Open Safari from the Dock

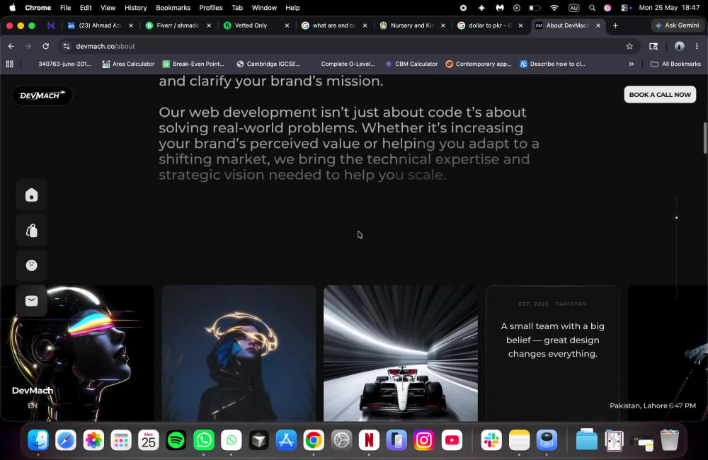pyautogui.click(x=66, y=440)
